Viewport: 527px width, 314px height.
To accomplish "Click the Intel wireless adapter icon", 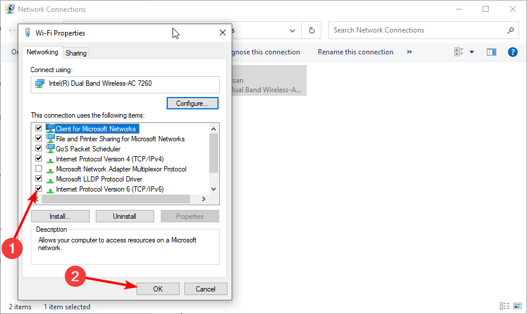I will (x=40, y=83).
